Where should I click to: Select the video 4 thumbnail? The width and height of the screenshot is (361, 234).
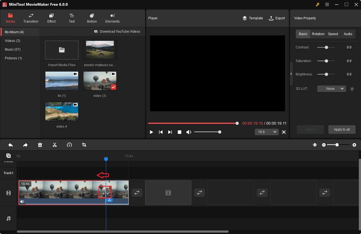[62, 112]
